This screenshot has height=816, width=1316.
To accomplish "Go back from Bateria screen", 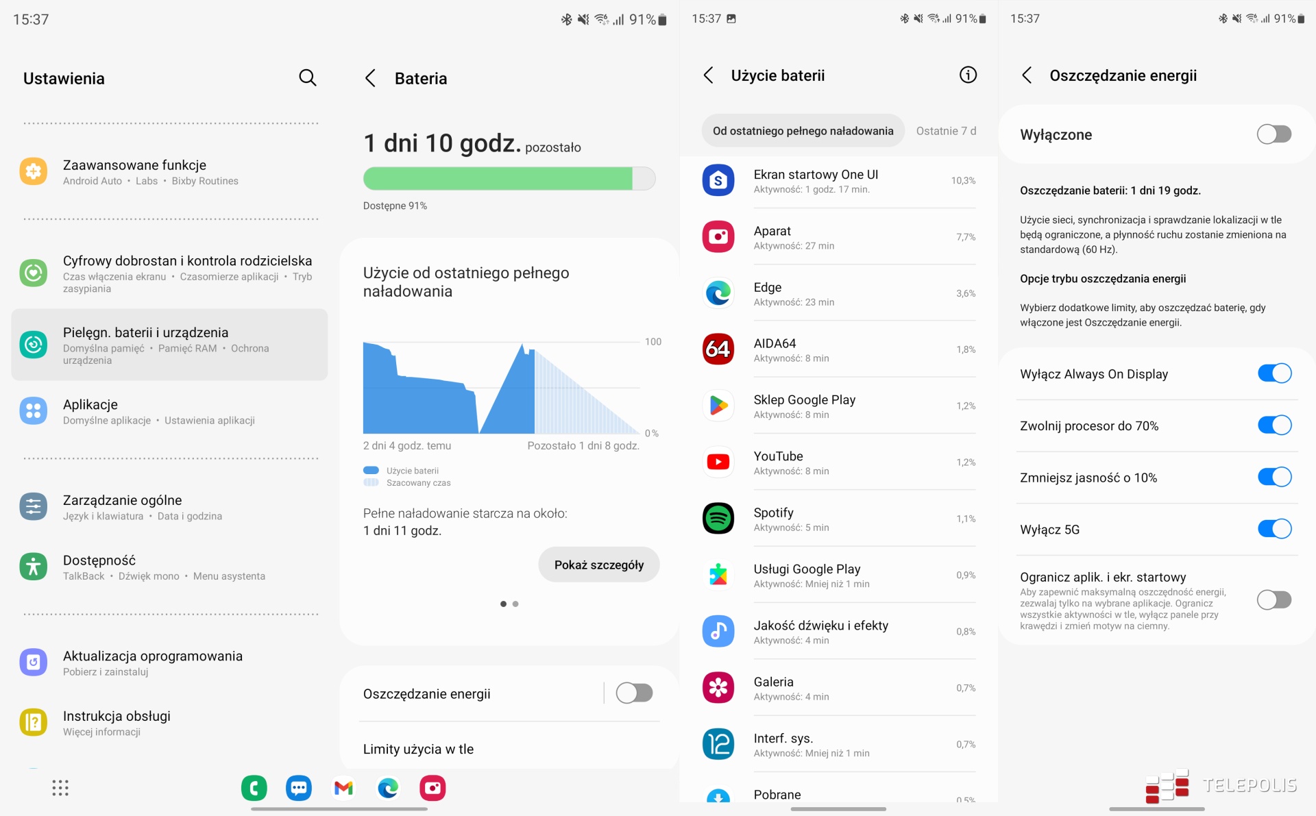I will [371, 78].
